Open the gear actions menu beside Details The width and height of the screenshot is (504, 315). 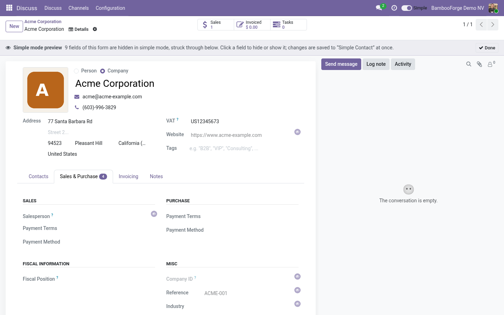click(x=95, y=29)
